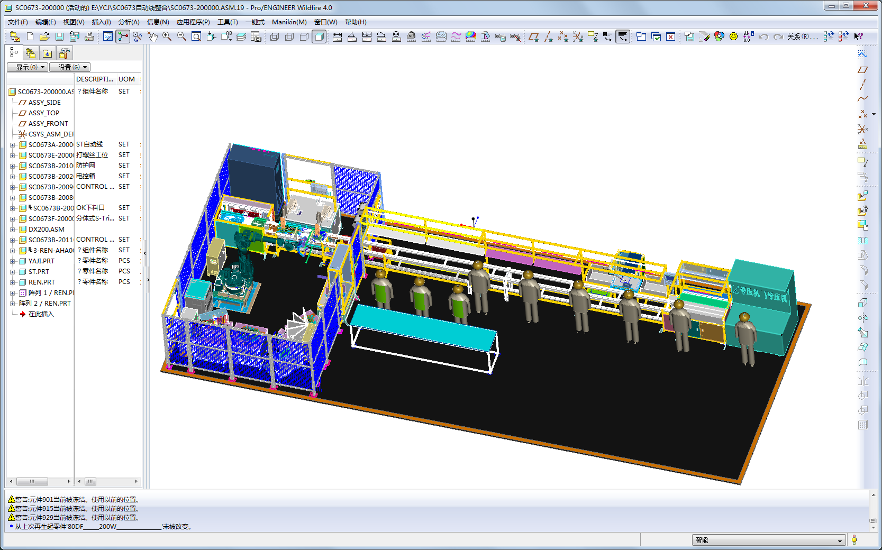This screenshot has height=550, width=882.
Task: Open the Manikin menu
Action: [x=289, y=22]
